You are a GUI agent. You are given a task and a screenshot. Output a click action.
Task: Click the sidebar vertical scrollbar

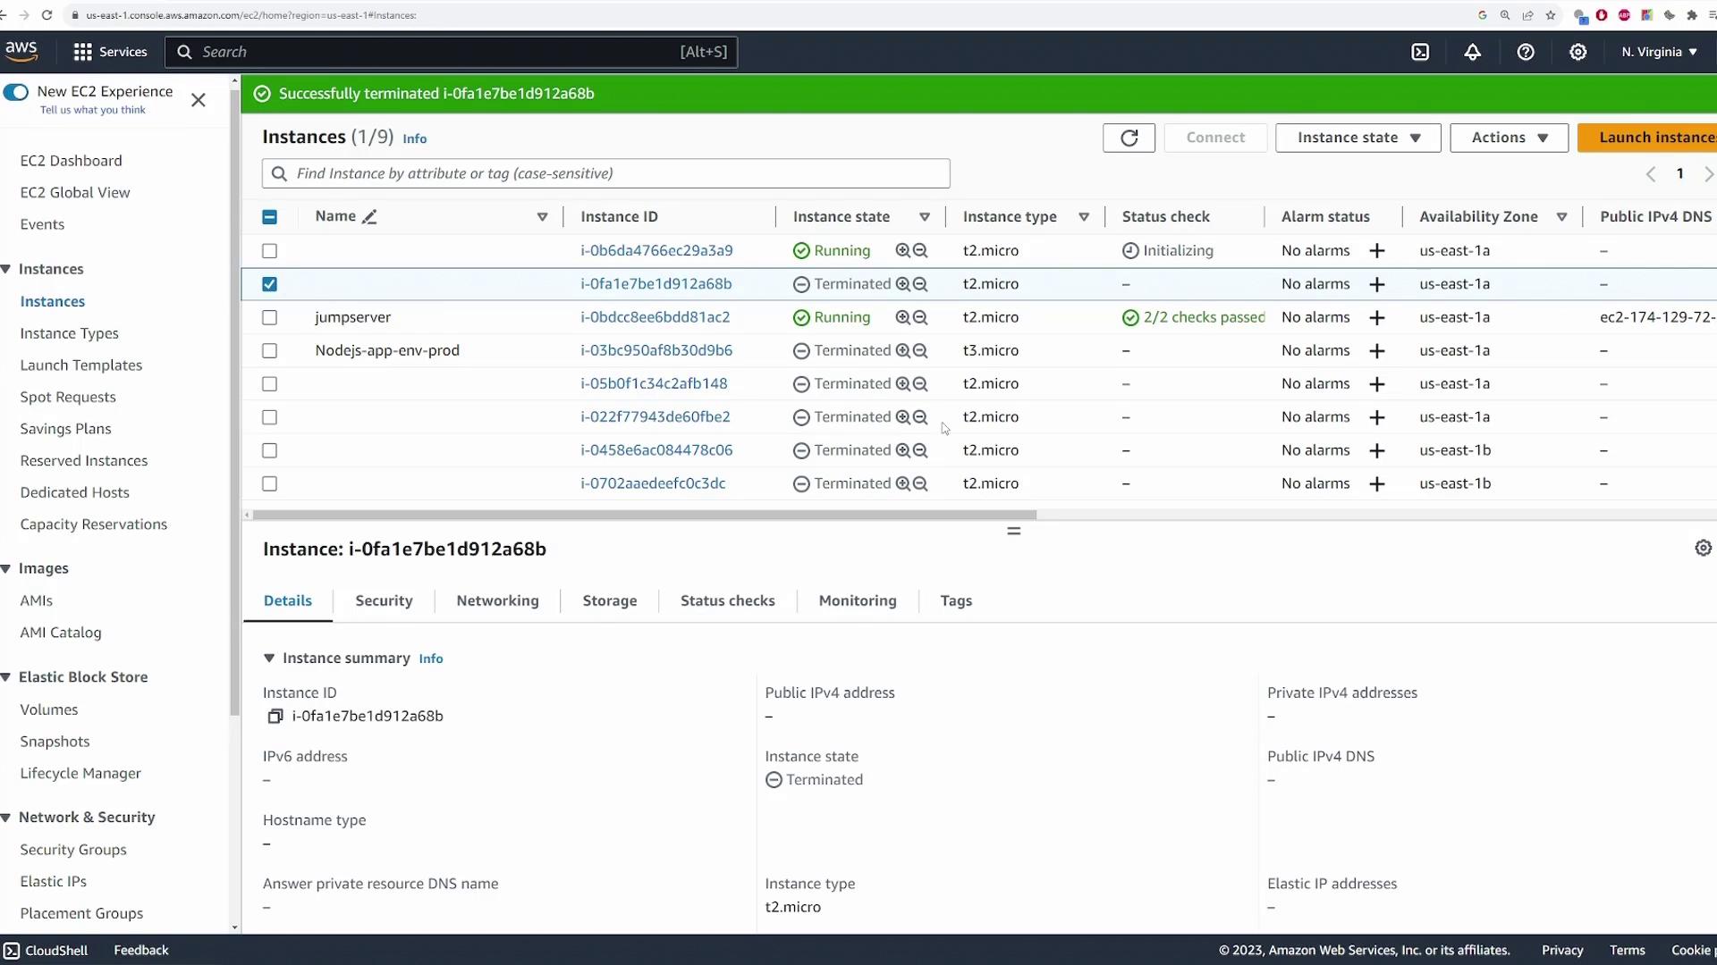[234, 402]
